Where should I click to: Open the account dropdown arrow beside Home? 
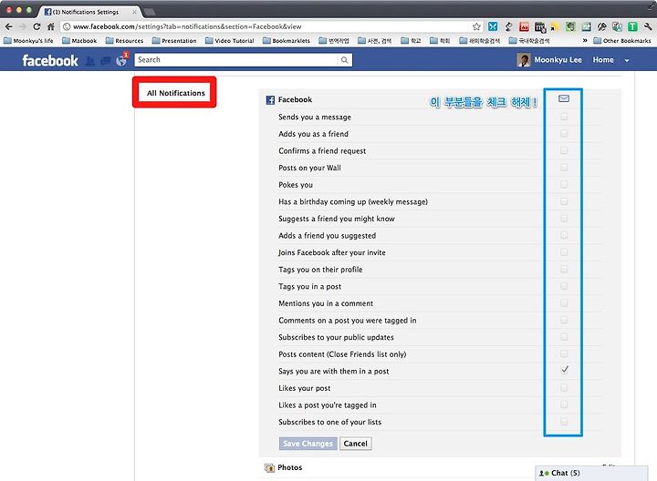(x=627, y=61)
